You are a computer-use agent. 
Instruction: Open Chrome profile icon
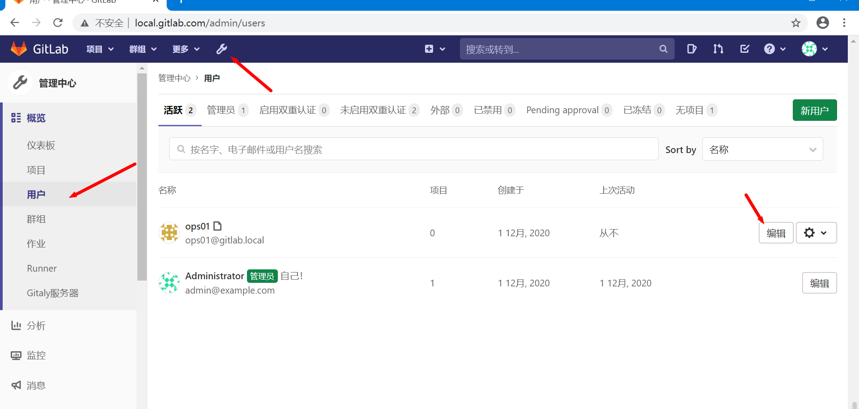point(822,23)
